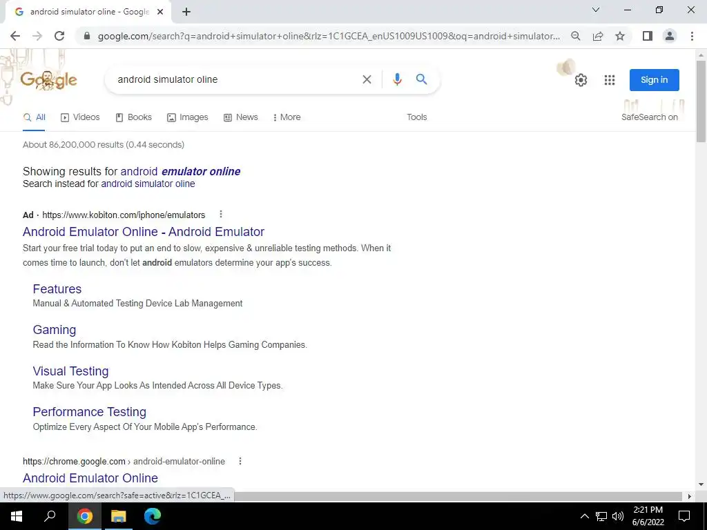
Task: Start voice search with microphone
Action: click(x=397, y=79)
